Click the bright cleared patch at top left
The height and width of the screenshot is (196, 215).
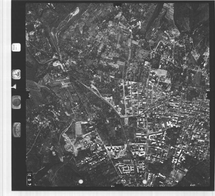(75, 11)
